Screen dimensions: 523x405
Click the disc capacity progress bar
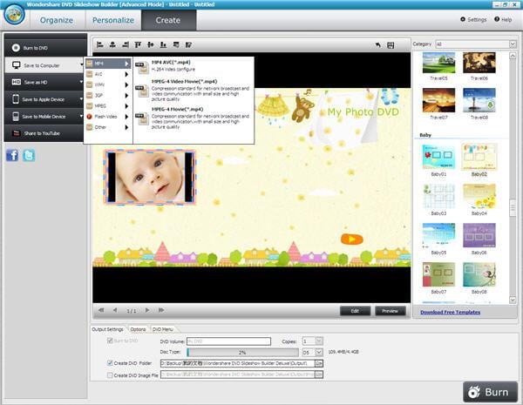242,353
